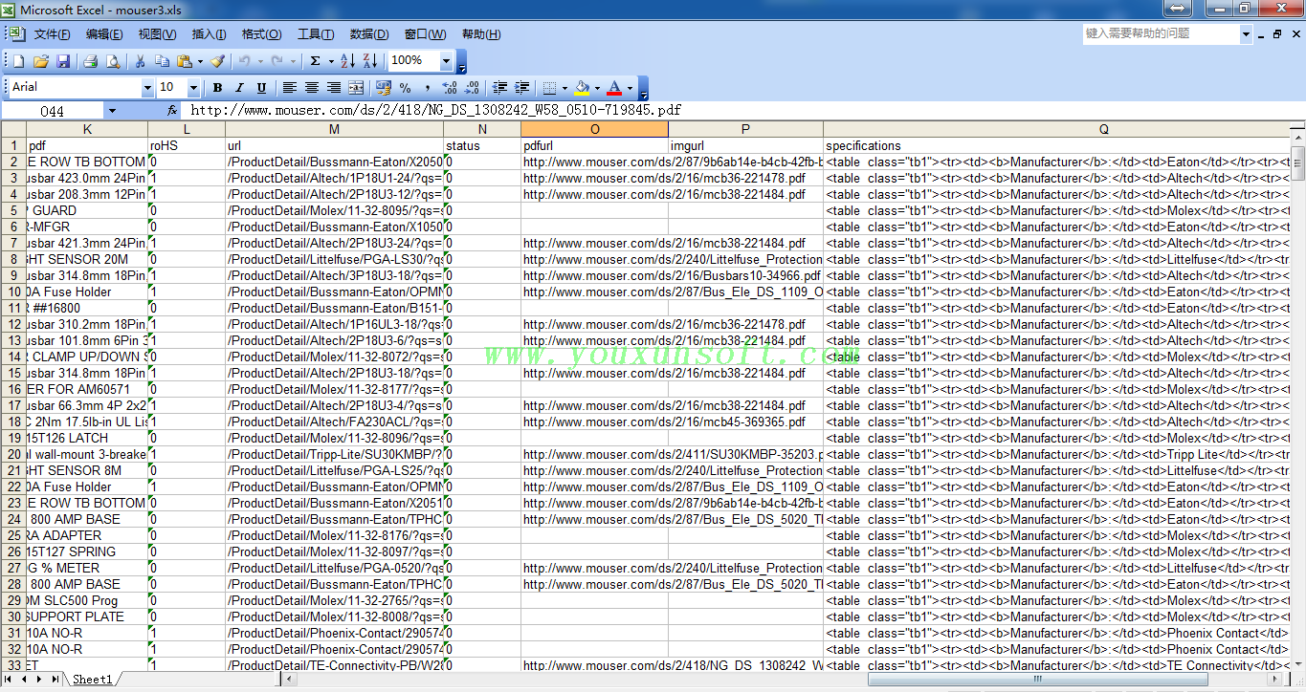The width and height of the screenshot is (1306, 692).
Task: Decrease decimal places
Action: tap(473, 88)
